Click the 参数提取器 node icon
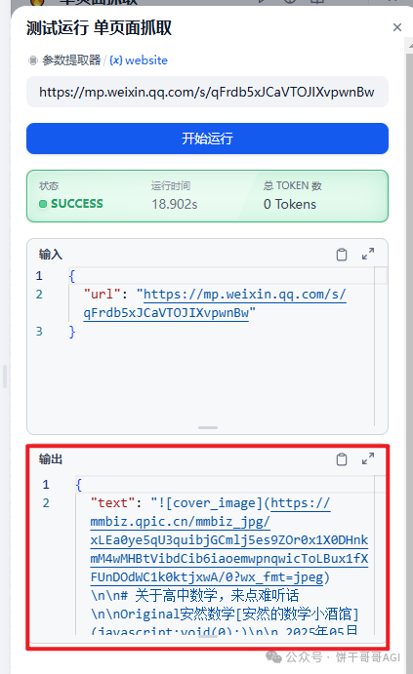Viewport: 413px width, 674px height. [32, 60]
